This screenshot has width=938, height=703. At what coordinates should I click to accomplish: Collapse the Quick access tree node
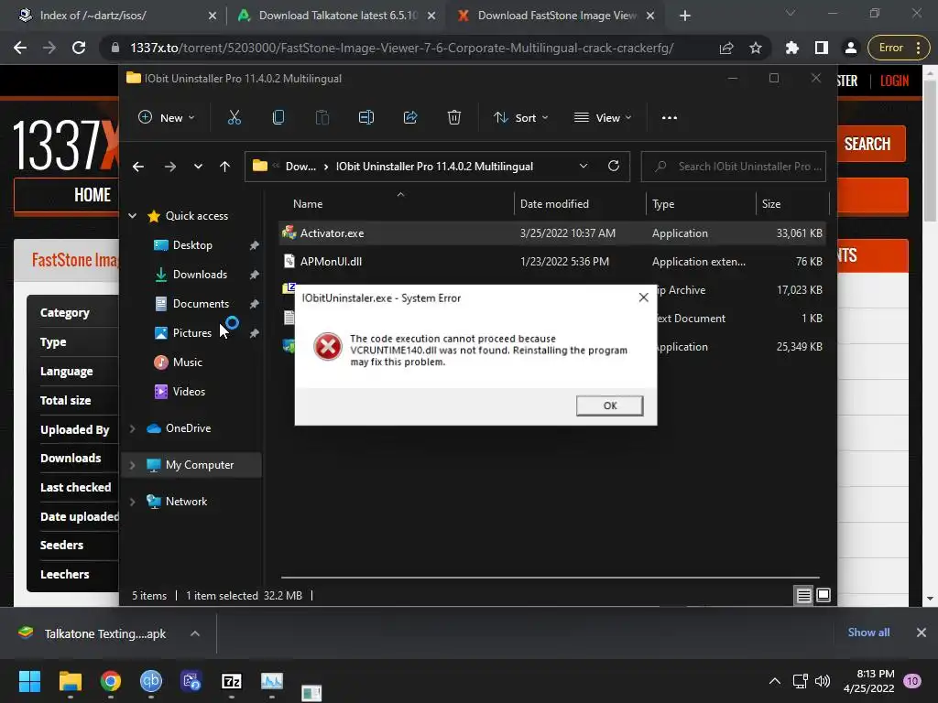click(x=132, y=216)
